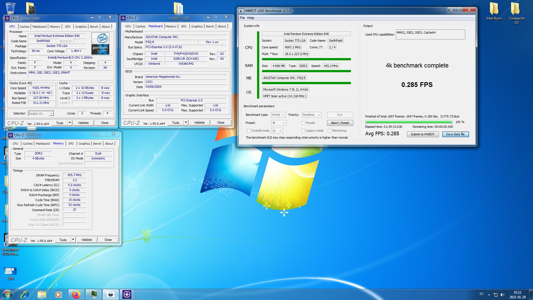Click the CPU-Z title bar icon of the CPU window
The image size is (533, 300).
point(7,18)
